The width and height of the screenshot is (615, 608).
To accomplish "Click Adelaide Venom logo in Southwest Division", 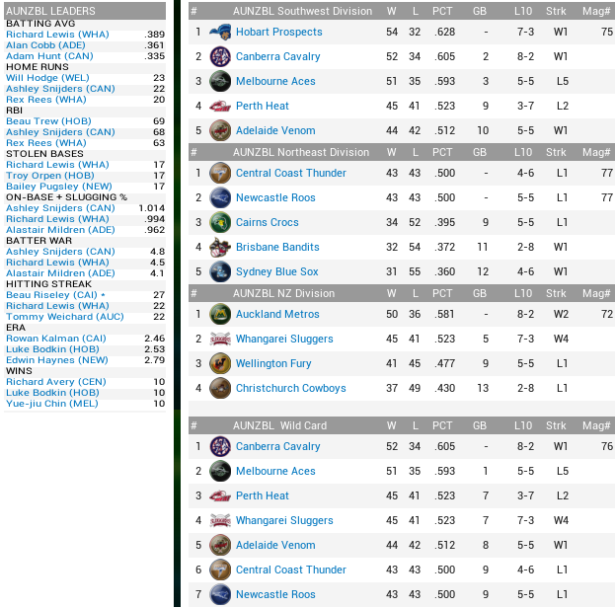I will [x=220, y=130].
